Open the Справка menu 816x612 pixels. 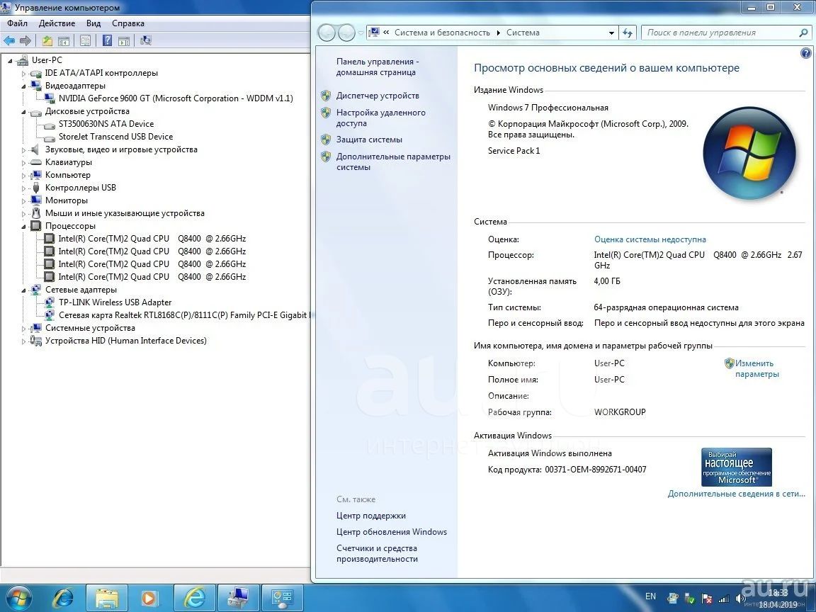coord(128,23)
